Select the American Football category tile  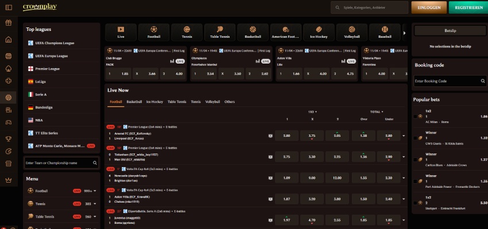click(x=286, y=32)
